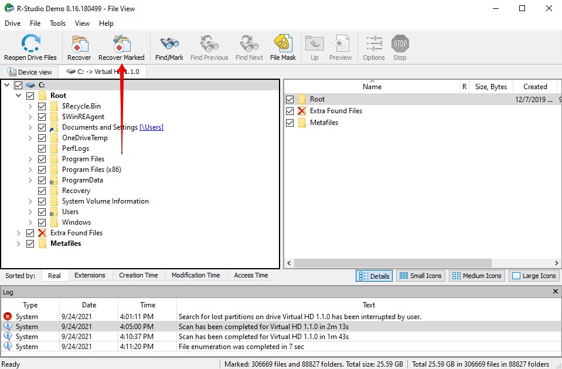Click Extra Found Files red X icon in right pane
562x369 pixels.
[302, 111]
